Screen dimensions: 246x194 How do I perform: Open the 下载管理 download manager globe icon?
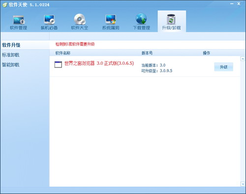(x=141, y=19)
